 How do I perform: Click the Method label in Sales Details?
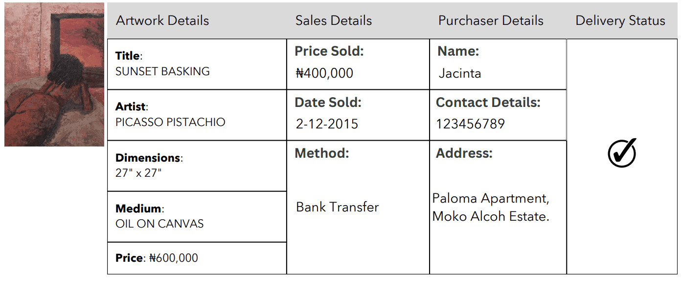point(322,153)
